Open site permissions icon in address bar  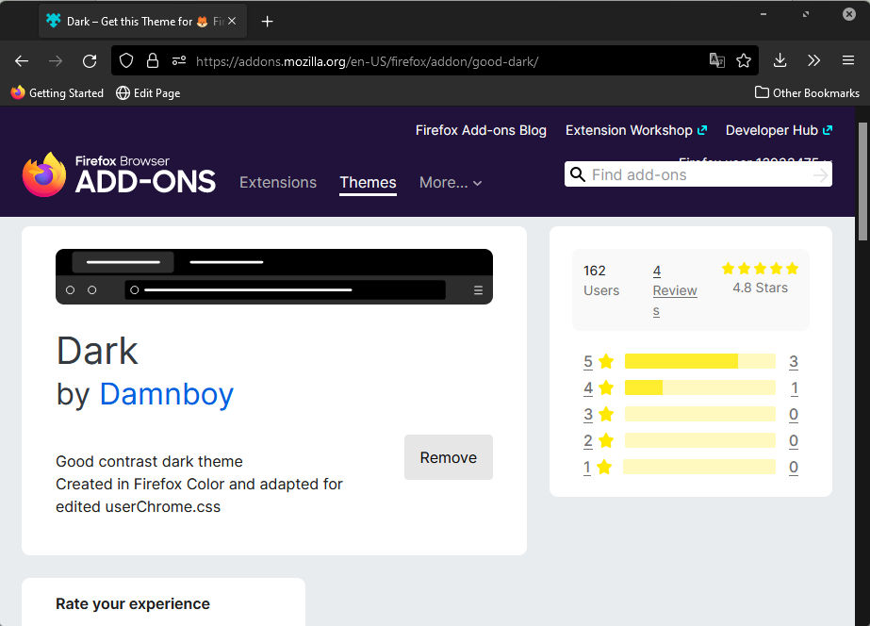(x=179, y=60)
